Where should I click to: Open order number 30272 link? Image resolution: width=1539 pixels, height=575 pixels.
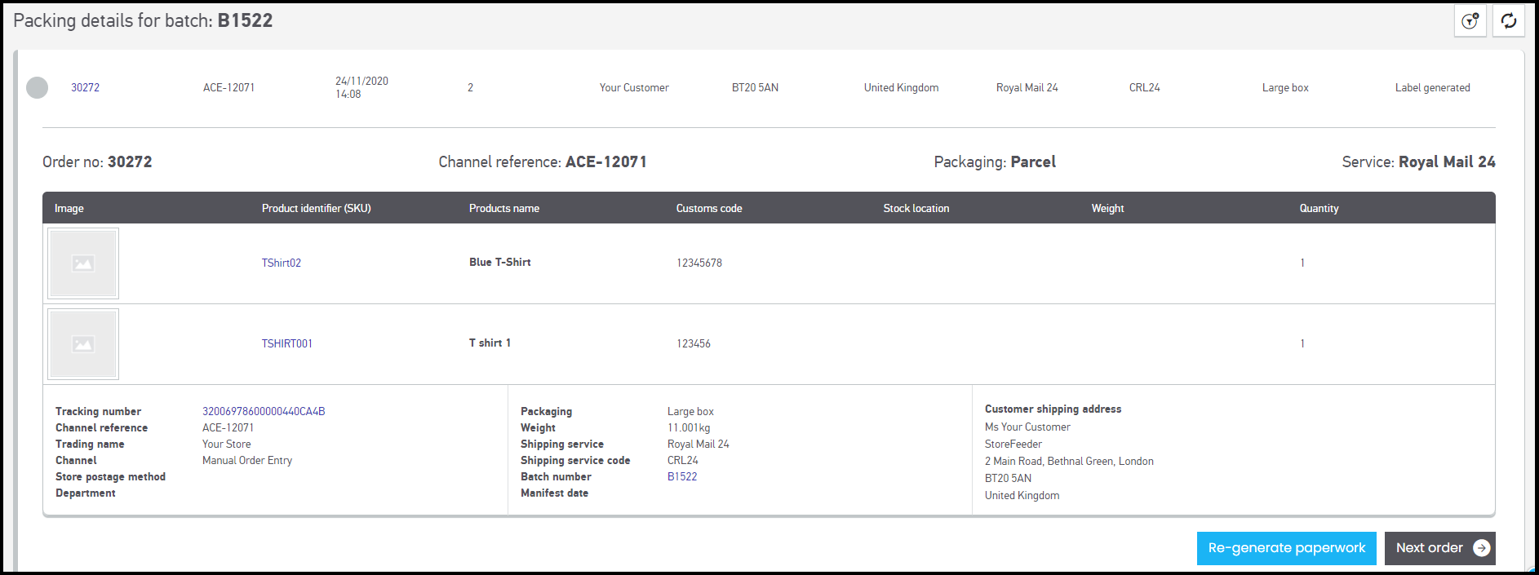85,87
